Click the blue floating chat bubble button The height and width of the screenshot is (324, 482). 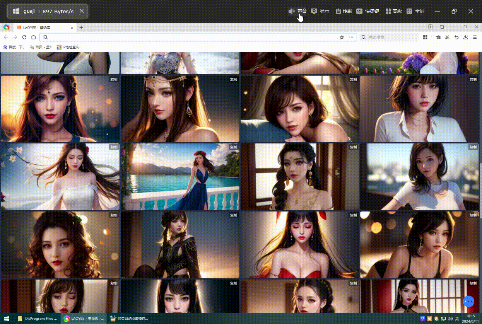click(x=468, y=301)
